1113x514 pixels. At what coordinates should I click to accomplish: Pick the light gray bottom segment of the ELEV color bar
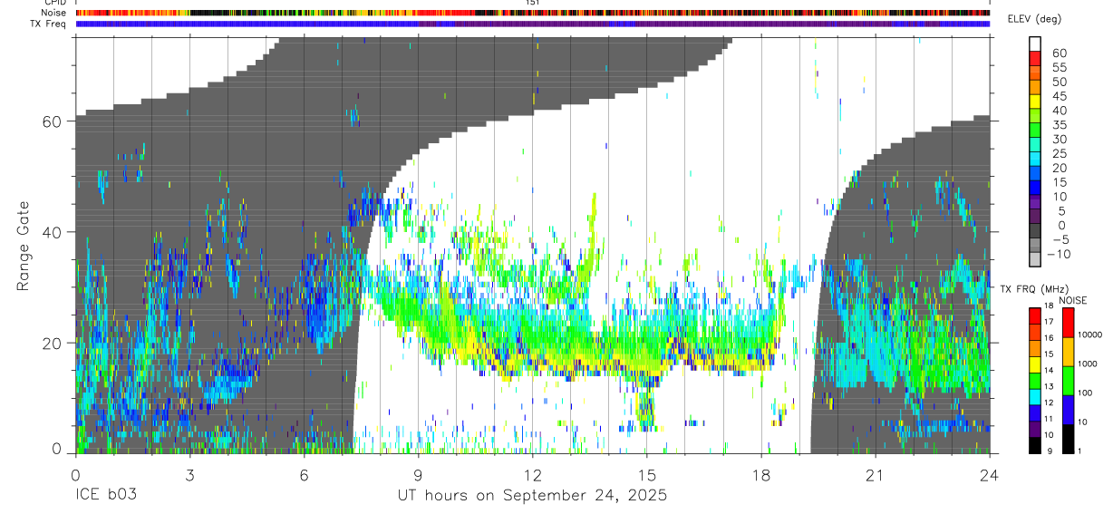pyautogui.click(x=1035, y=259)
